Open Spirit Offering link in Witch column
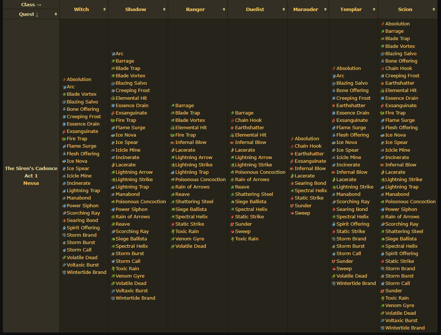 [83, 228]
